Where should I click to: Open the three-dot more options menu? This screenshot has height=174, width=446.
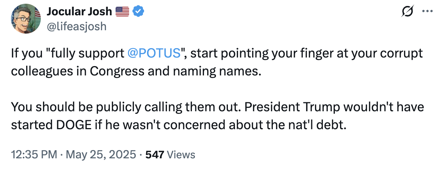[428, 11]
